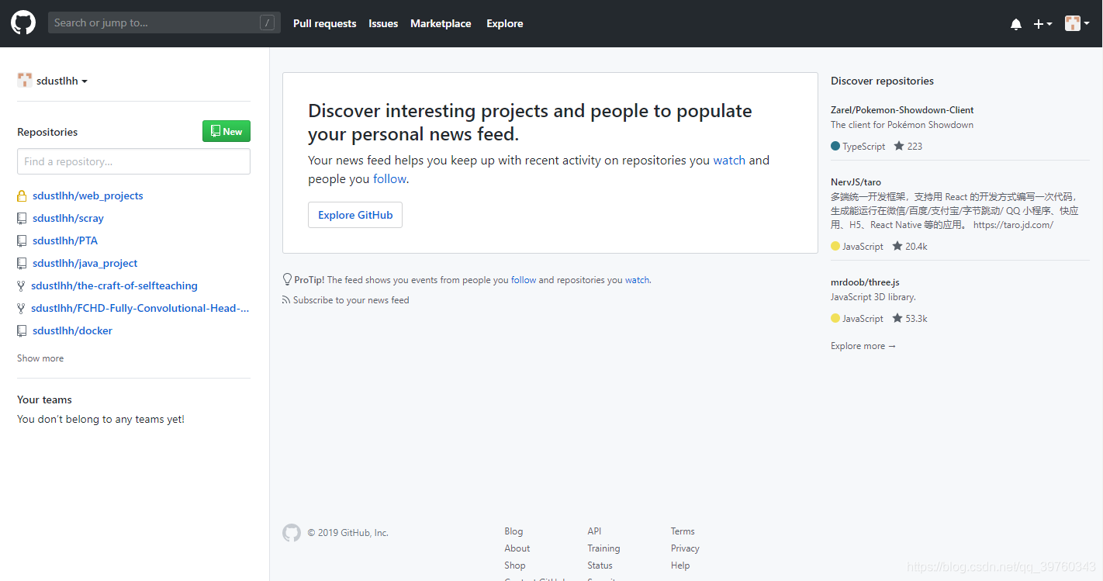
Task: Focus the 'Find a repository' input
Action: tap(133, 161)
